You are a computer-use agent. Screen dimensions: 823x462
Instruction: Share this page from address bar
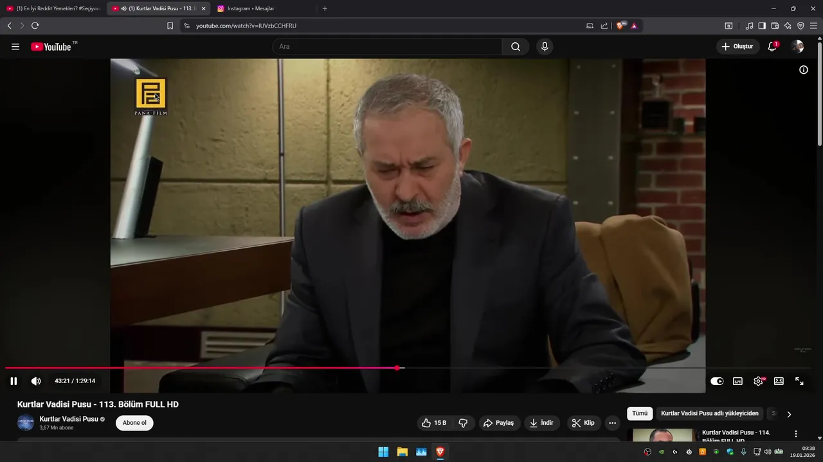[x=604, y=26]
